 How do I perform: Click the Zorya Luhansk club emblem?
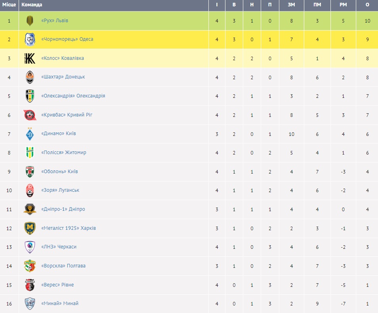click(x=30, y=190)
